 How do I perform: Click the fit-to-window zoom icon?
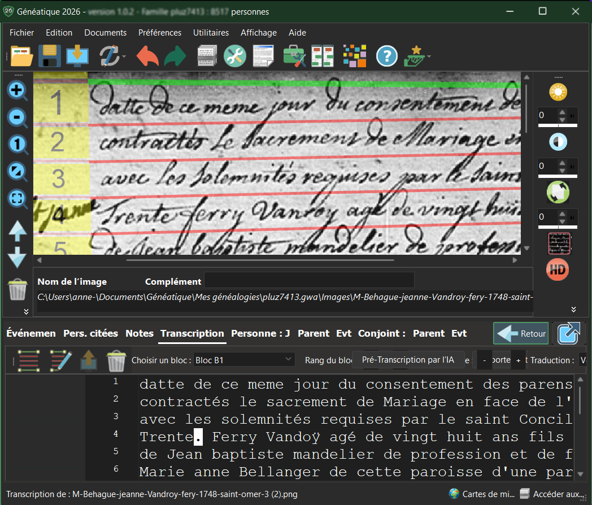(x=18, y=198)
